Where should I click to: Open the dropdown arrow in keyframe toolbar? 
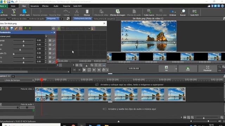coord(89,29)
